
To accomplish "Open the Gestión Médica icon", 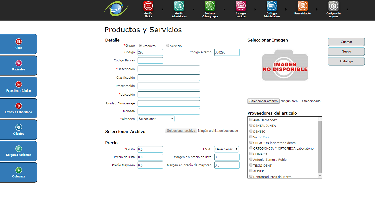I will [x=148, y=6].
